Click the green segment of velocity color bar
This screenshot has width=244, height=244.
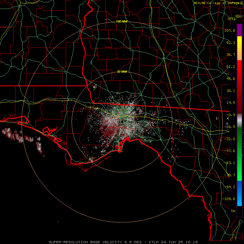(239, 154)
